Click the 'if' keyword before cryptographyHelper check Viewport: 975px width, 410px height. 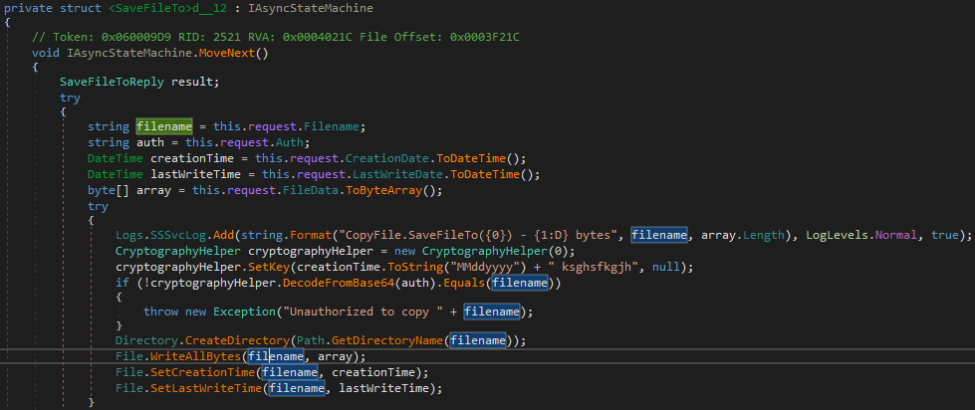coord(122,284)
